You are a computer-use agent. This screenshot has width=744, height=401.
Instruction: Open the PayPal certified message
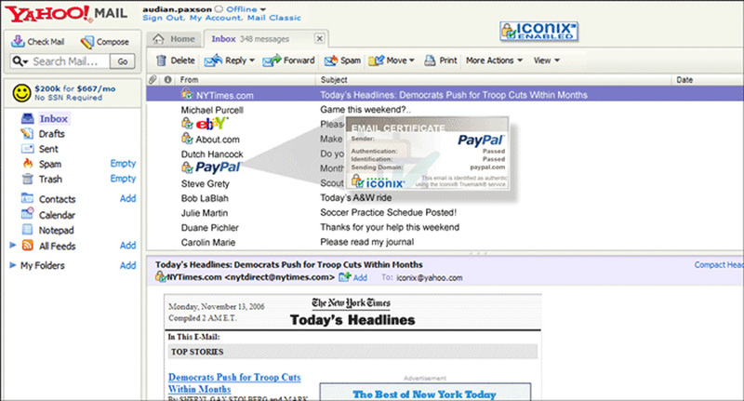point(212,167)
